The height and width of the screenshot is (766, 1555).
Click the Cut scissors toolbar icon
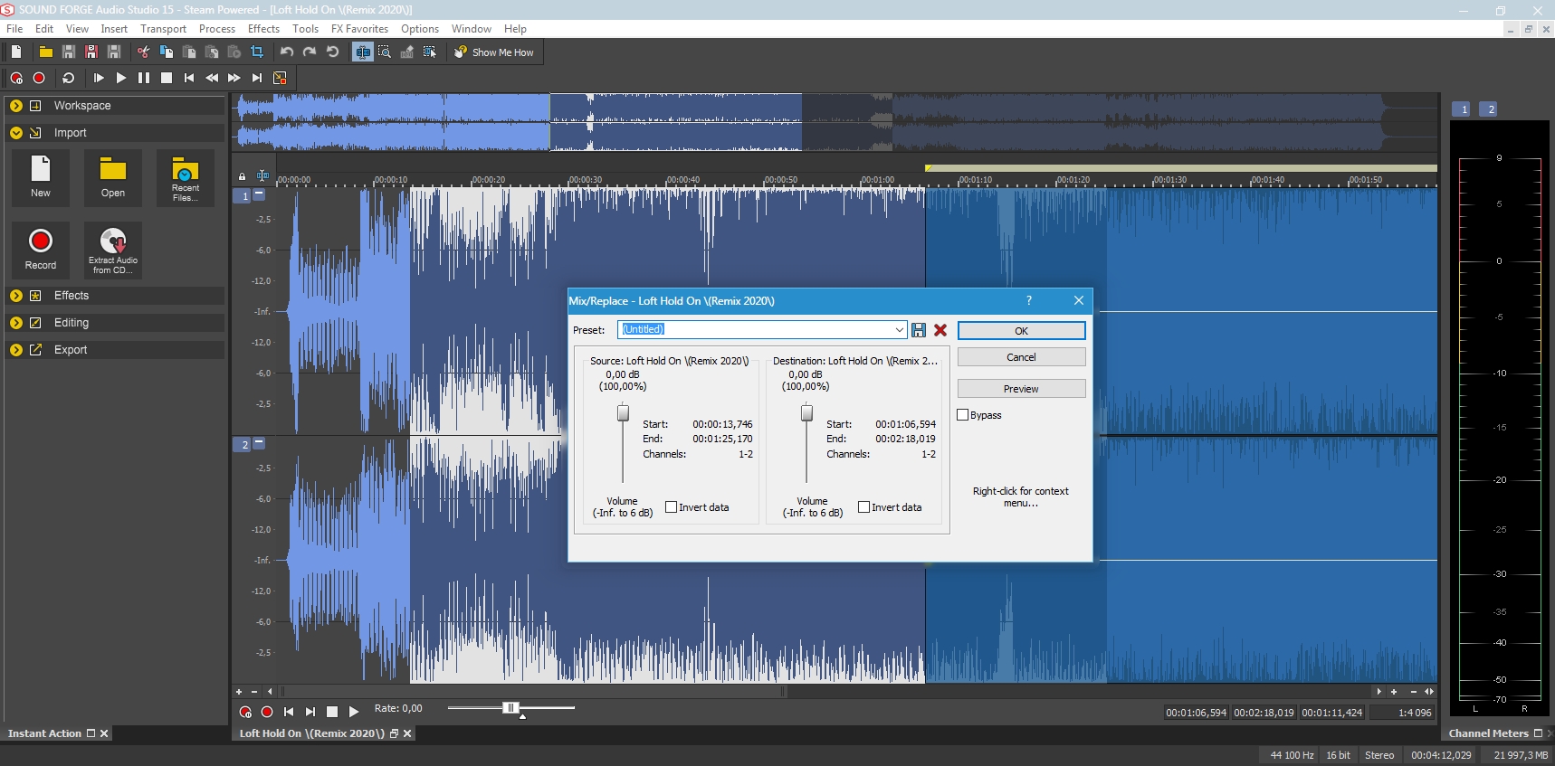click(143, 52)
